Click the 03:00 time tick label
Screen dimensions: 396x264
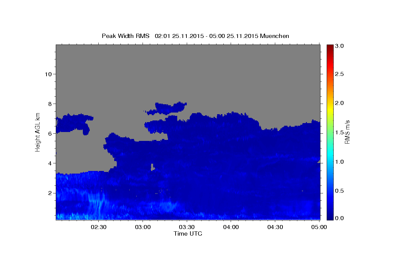(143, 227)
